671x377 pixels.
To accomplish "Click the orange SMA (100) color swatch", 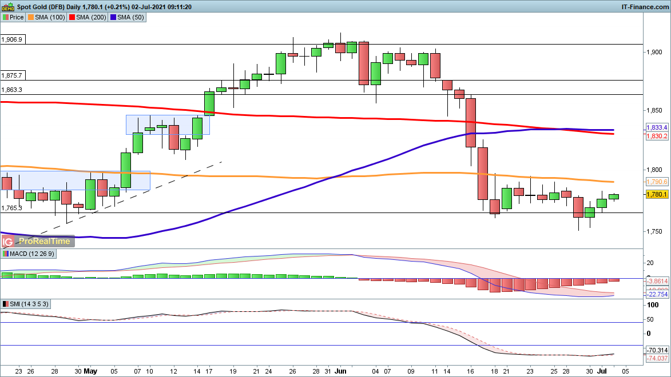I will (x=31, y=17).
